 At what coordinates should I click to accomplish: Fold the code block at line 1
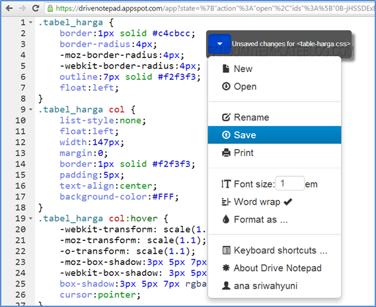30,22
